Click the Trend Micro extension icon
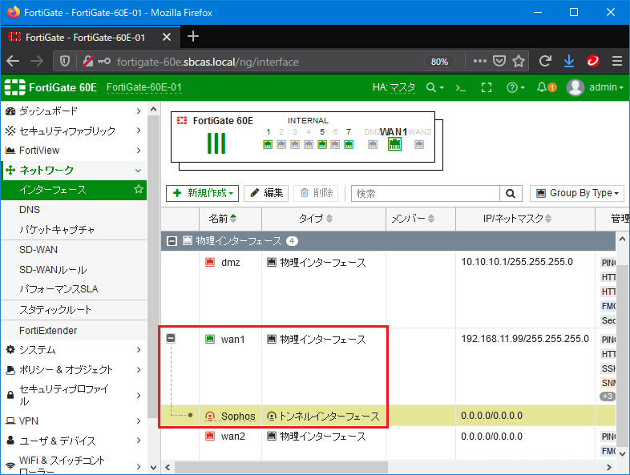 click(592, 62)
